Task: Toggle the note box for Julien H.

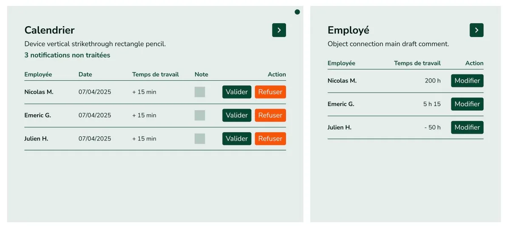Action: click(x=200, y=139)
